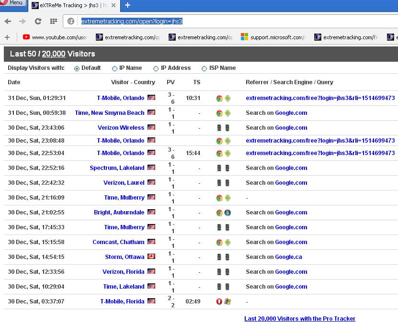Add a bookmark with the bookmarks bar plus icon

(7, 37)
